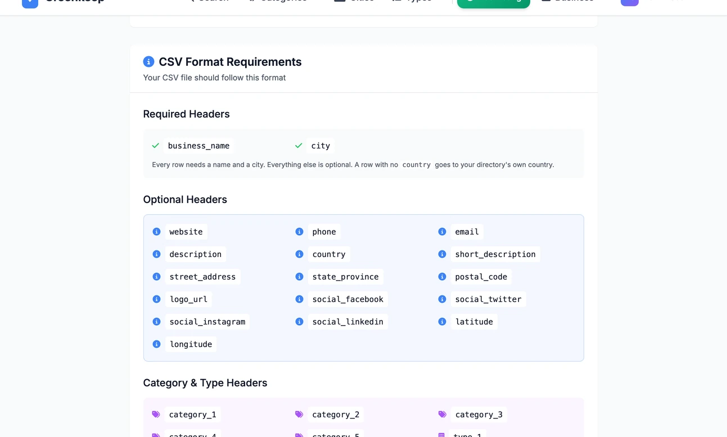Image resolution: width=727 pixels, height=437 pixels.
Task: Click the info icon beside email
Action: tap(442, 232)
